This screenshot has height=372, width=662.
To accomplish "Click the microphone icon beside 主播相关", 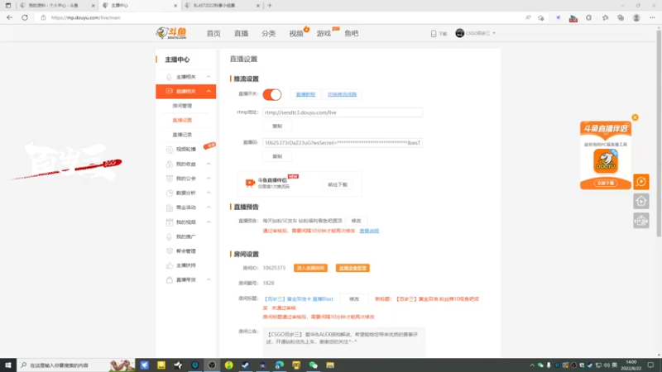I will (x=169, y=77).
